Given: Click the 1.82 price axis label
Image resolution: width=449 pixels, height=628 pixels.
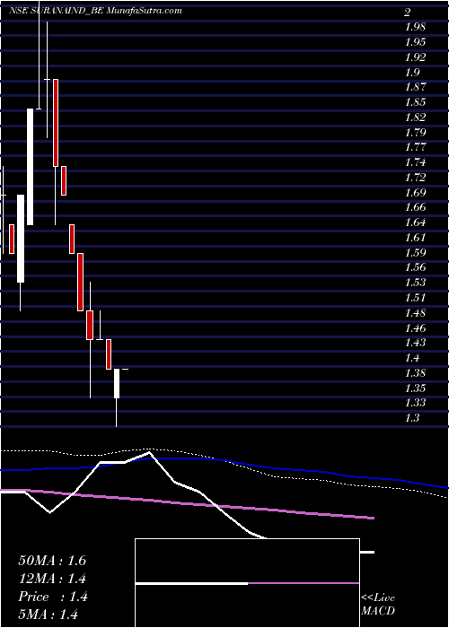Looking at the screenshot, I should pyautogui.click(x=415, y=118).
